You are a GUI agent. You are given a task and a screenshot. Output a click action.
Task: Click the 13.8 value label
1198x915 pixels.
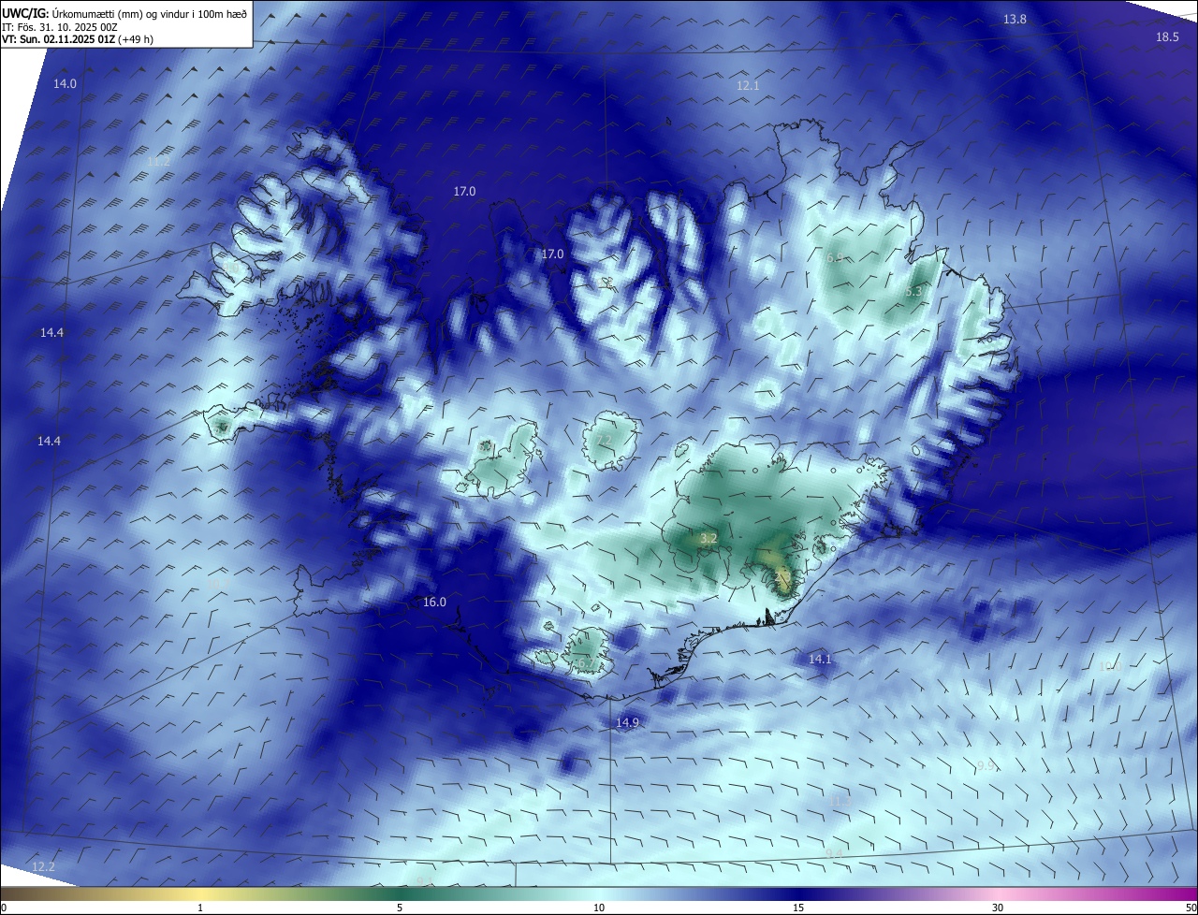tap(1015, 20)
